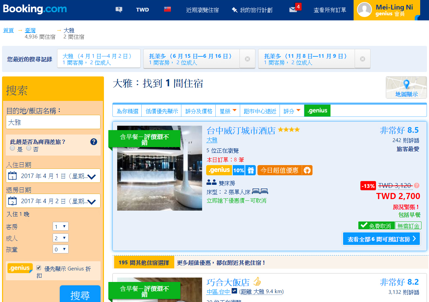This screenshot has width=429, height=302.
Task: Click two-person occupancy icon by 雙床房
Action: pos(211,183)
